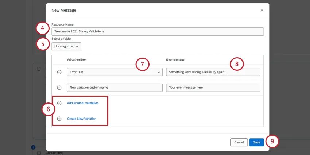Click the Create New Variation link
This screenshot has height=155, width=310.
[82, 119]
